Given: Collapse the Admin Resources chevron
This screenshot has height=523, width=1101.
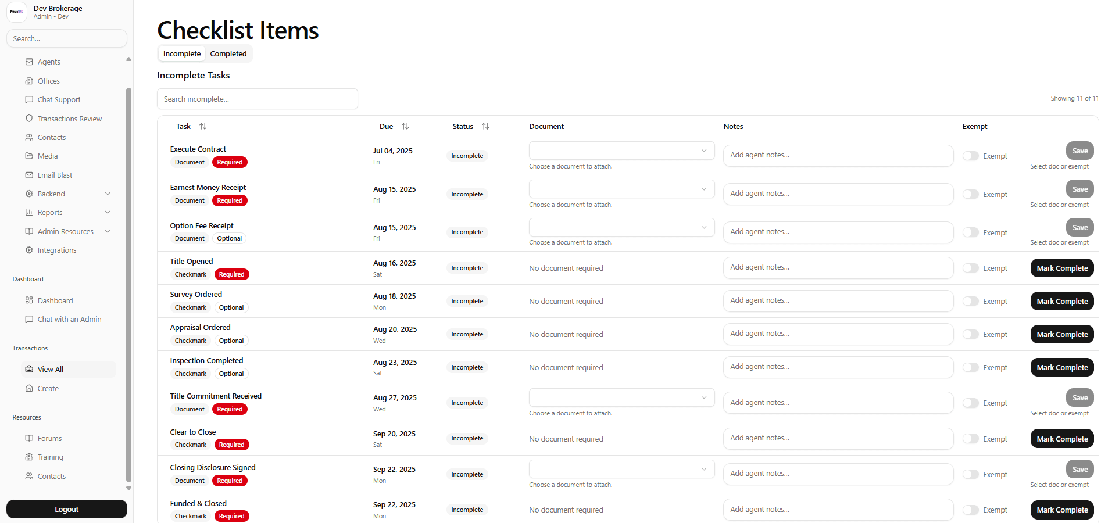Looking at the screenshot, I should pyautogui.click(x=108, y=231).
